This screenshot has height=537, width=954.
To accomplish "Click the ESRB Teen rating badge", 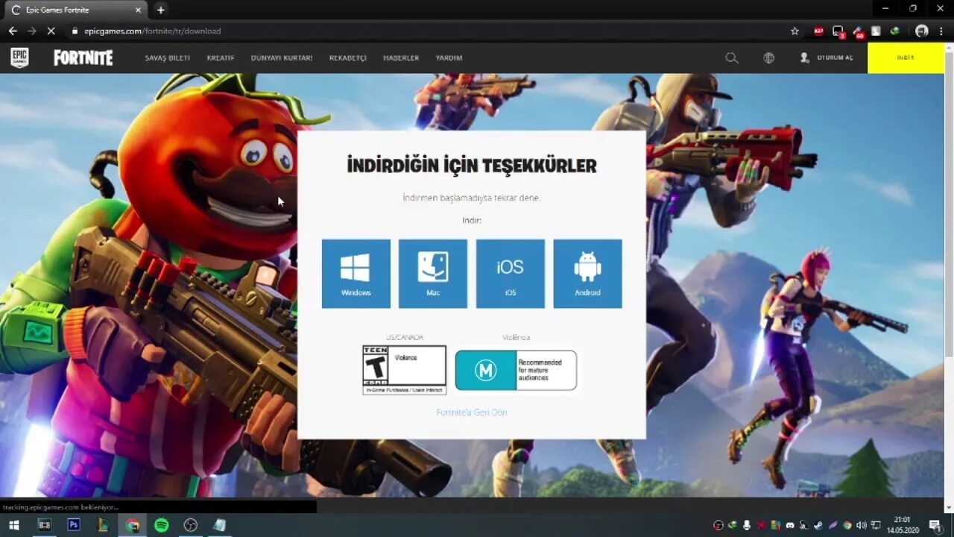I will tap(404, 369).
